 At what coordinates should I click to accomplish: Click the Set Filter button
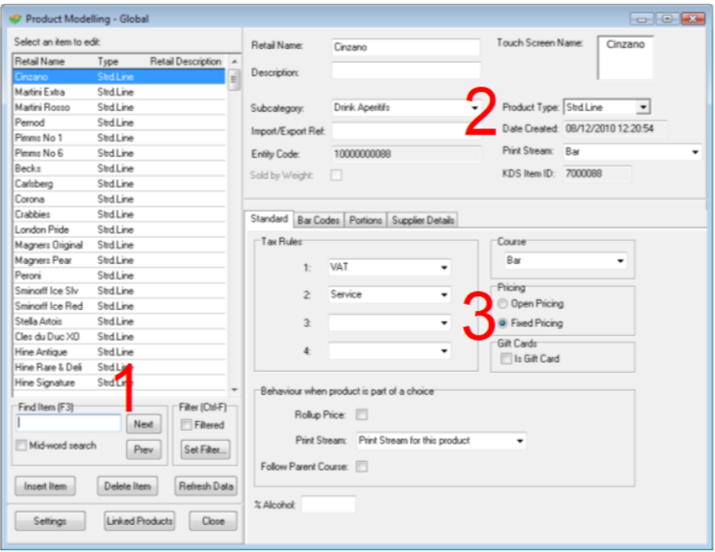pos(205,450)
